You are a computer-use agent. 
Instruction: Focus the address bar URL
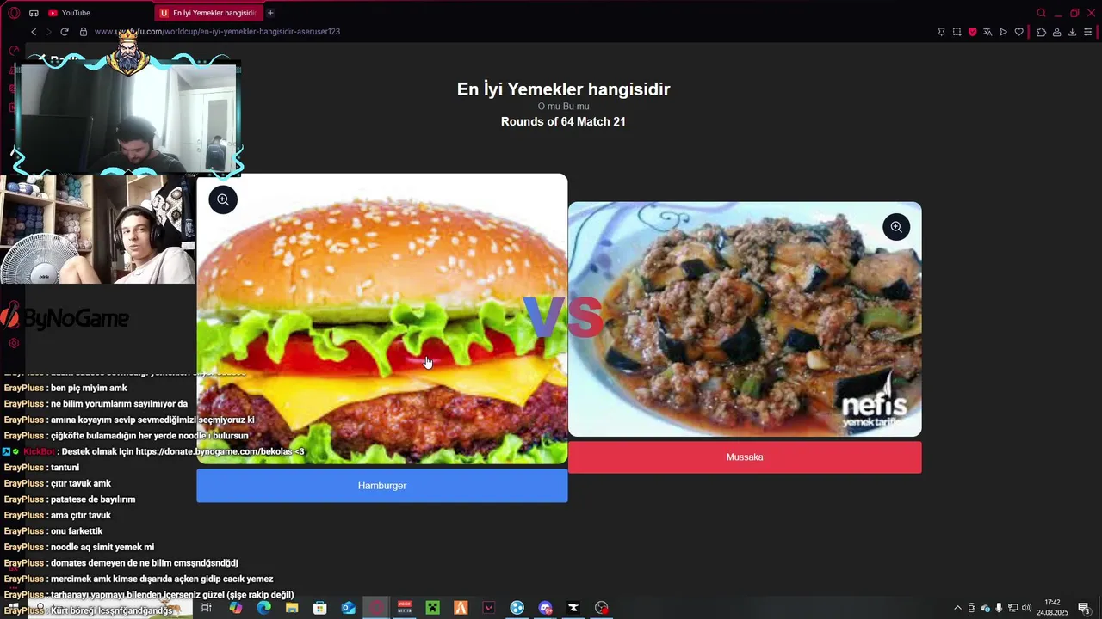tap(217, 32)
